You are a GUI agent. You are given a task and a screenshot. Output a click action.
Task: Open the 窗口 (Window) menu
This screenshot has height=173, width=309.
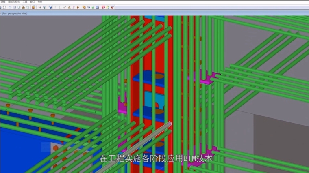coord(32,2)
